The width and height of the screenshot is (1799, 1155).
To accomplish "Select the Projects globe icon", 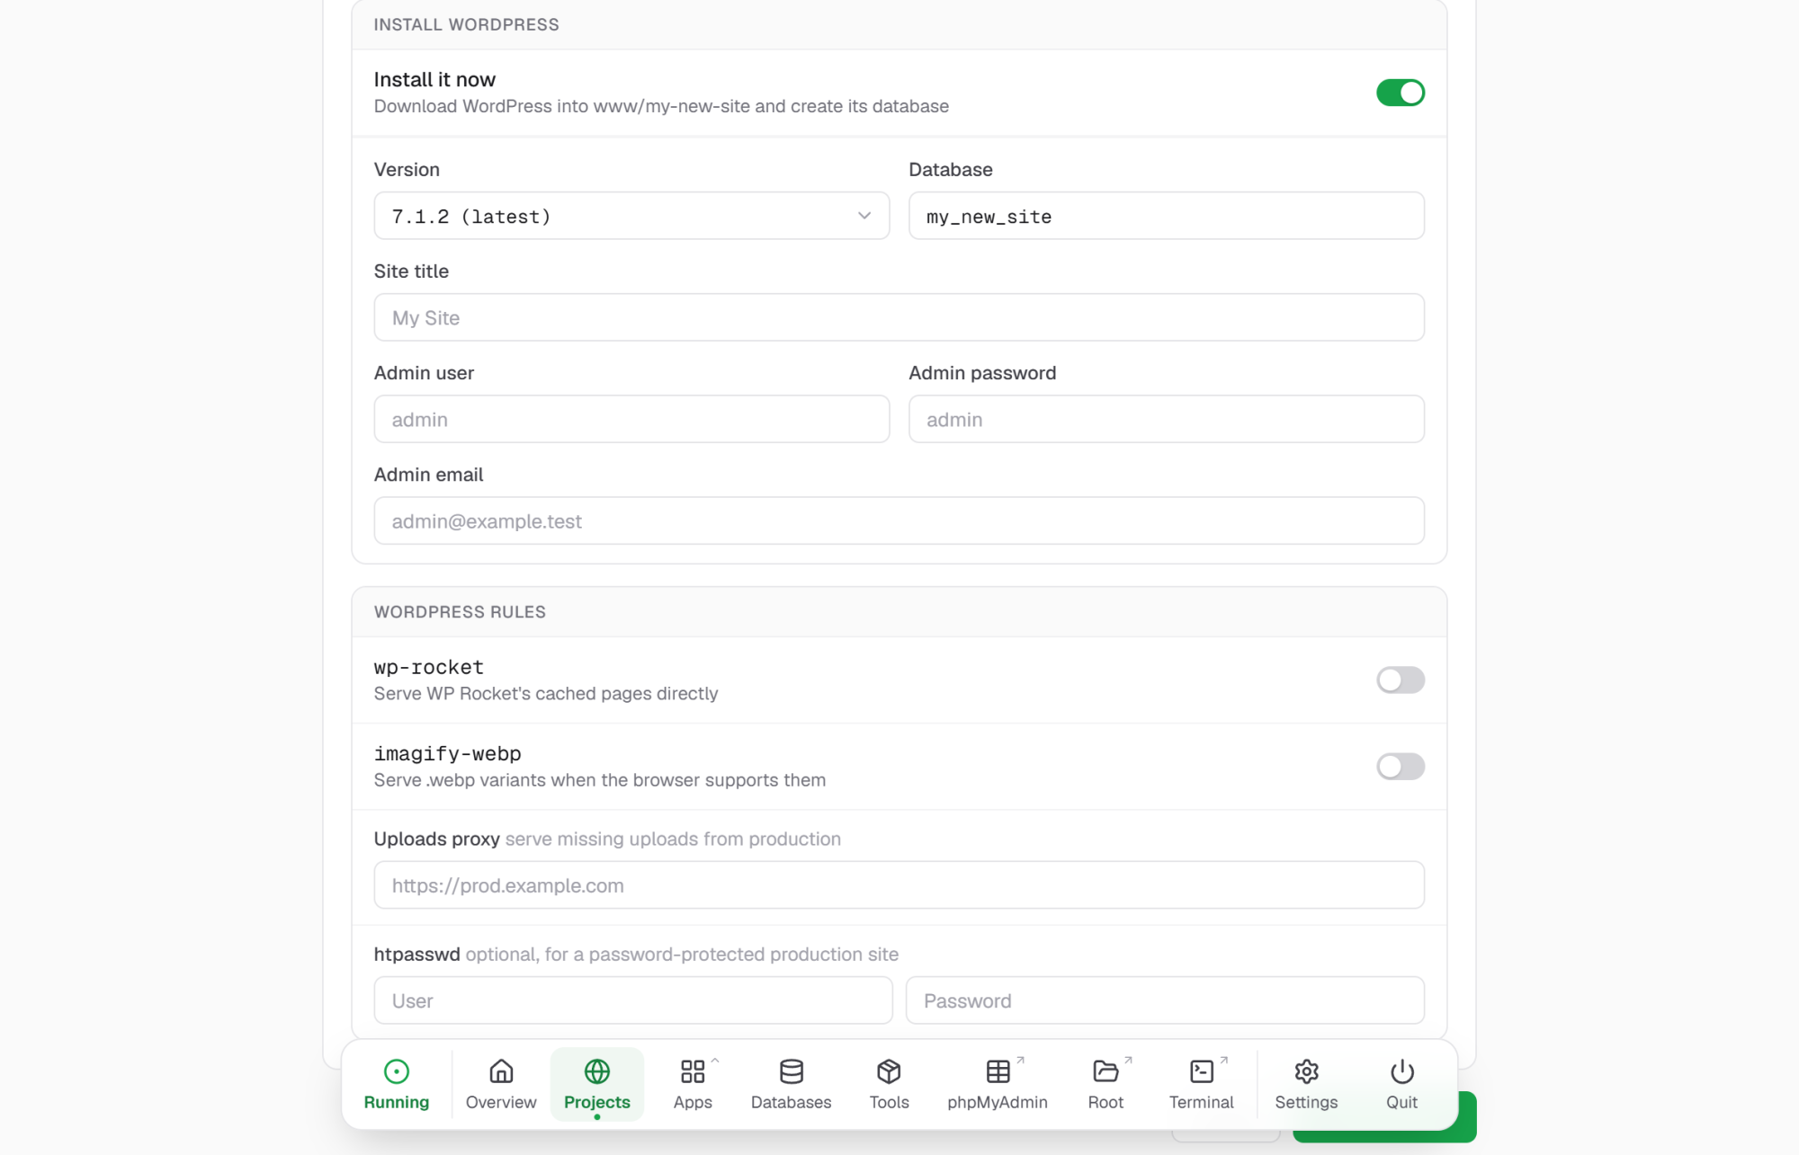I will point(597,1071).
